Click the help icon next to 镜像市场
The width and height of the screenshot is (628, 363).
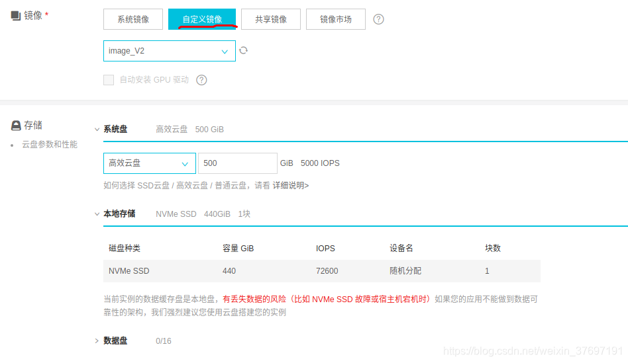tap(378, 19)
